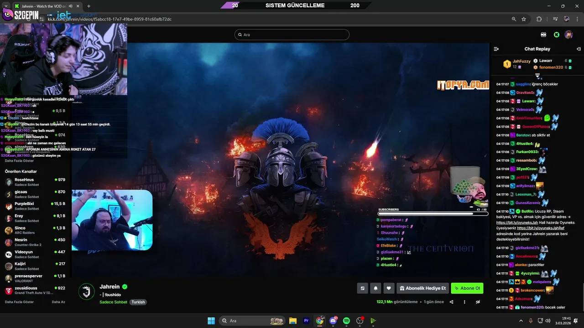Open gicaas channel in recommended list
Viewport: 584px width, 328px height.
36,194
